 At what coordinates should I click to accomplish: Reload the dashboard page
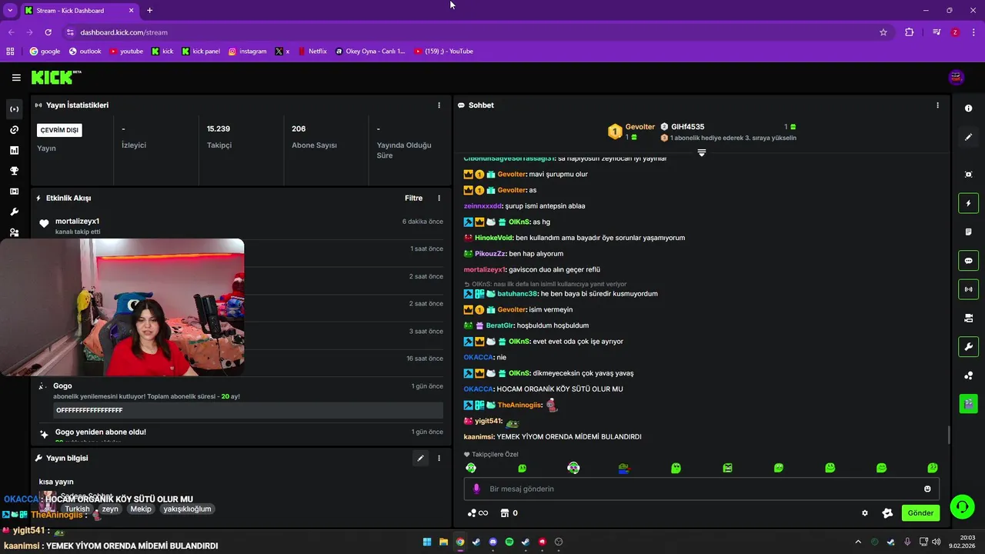coord(48,32)
